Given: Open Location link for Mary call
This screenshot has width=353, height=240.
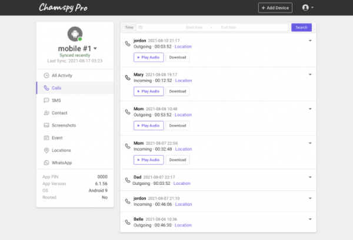Looking at the screenshot, I should tap(184, 80).
